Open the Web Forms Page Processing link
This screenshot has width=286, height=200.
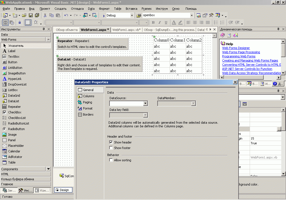click(x=241, y=52)
